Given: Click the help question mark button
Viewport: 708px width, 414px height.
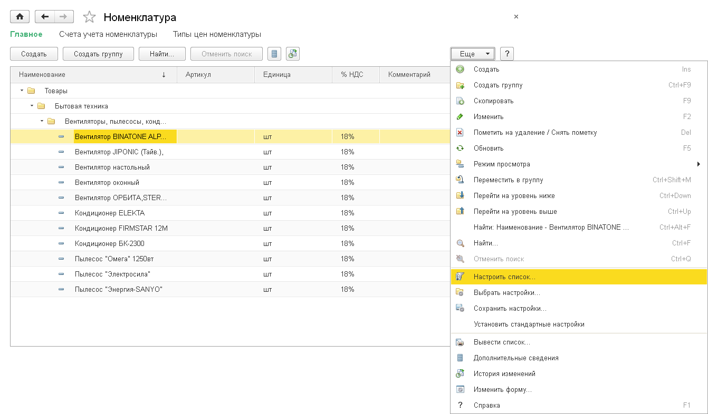Looking at the screenshot, I should point(507,54).
